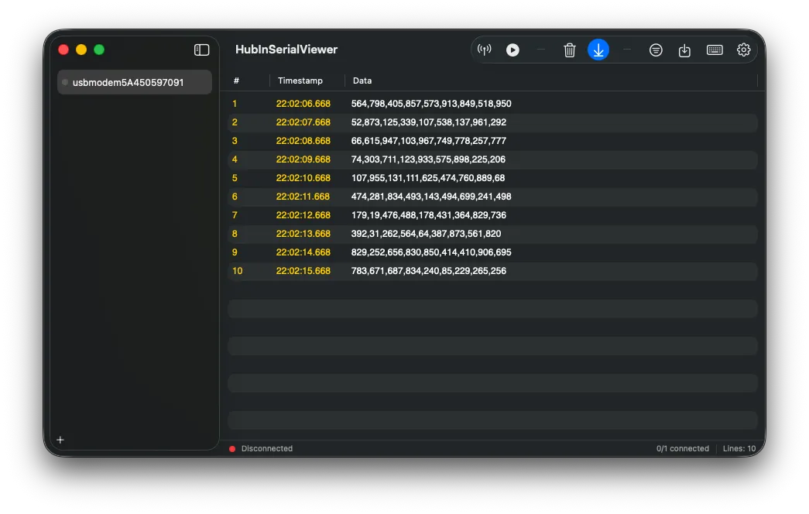Click data row starting 179,19,476

429,215
